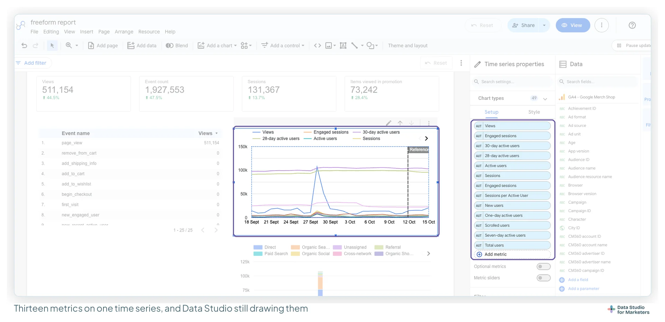This screenshot has width=665, height=322.
Task: Select the 30-day active users metric chip
Action: click(x=512, y=146)
